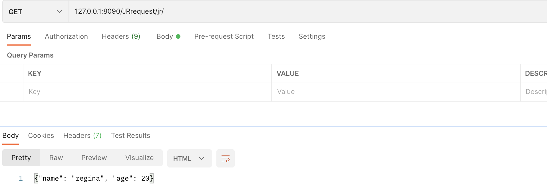Switch response view to Raw
Screen dimensions: 547x188
click(56, 158)
